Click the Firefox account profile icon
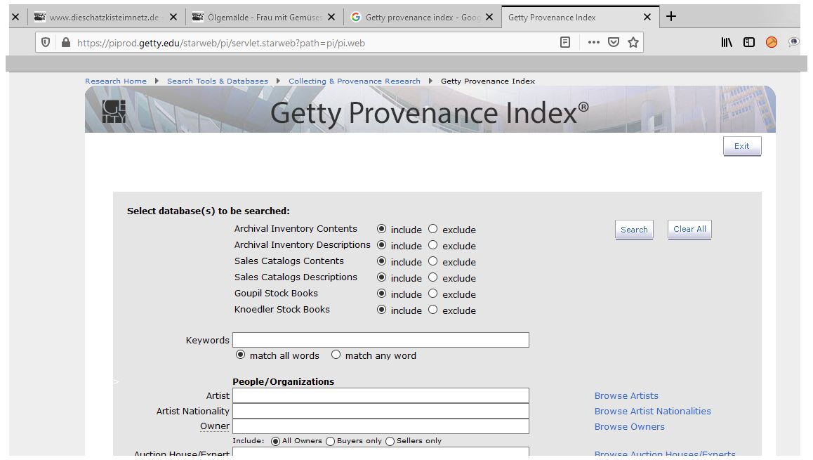 click(x=771, y=42)
